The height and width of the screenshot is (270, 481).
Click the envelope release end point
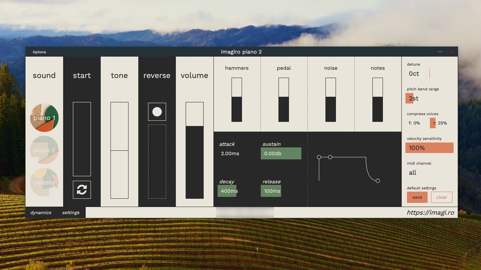point(378,181)
